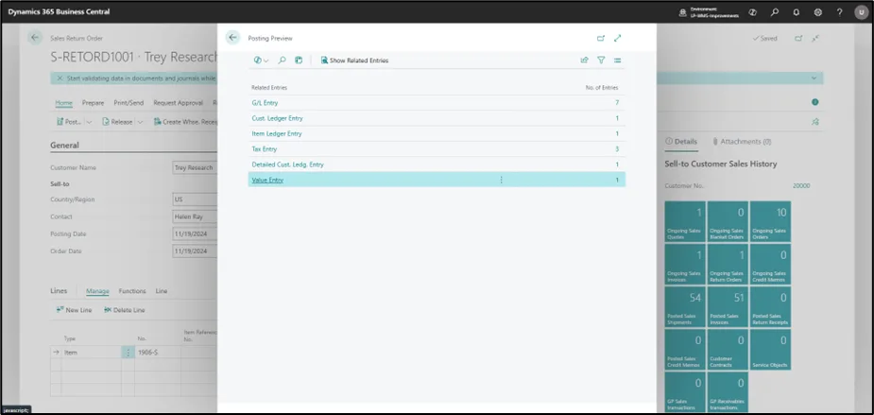Screen dimensions: 874x415
Task: Click G/L Entry count of 7
Action: pyautogui.click(x=617, y=103)
